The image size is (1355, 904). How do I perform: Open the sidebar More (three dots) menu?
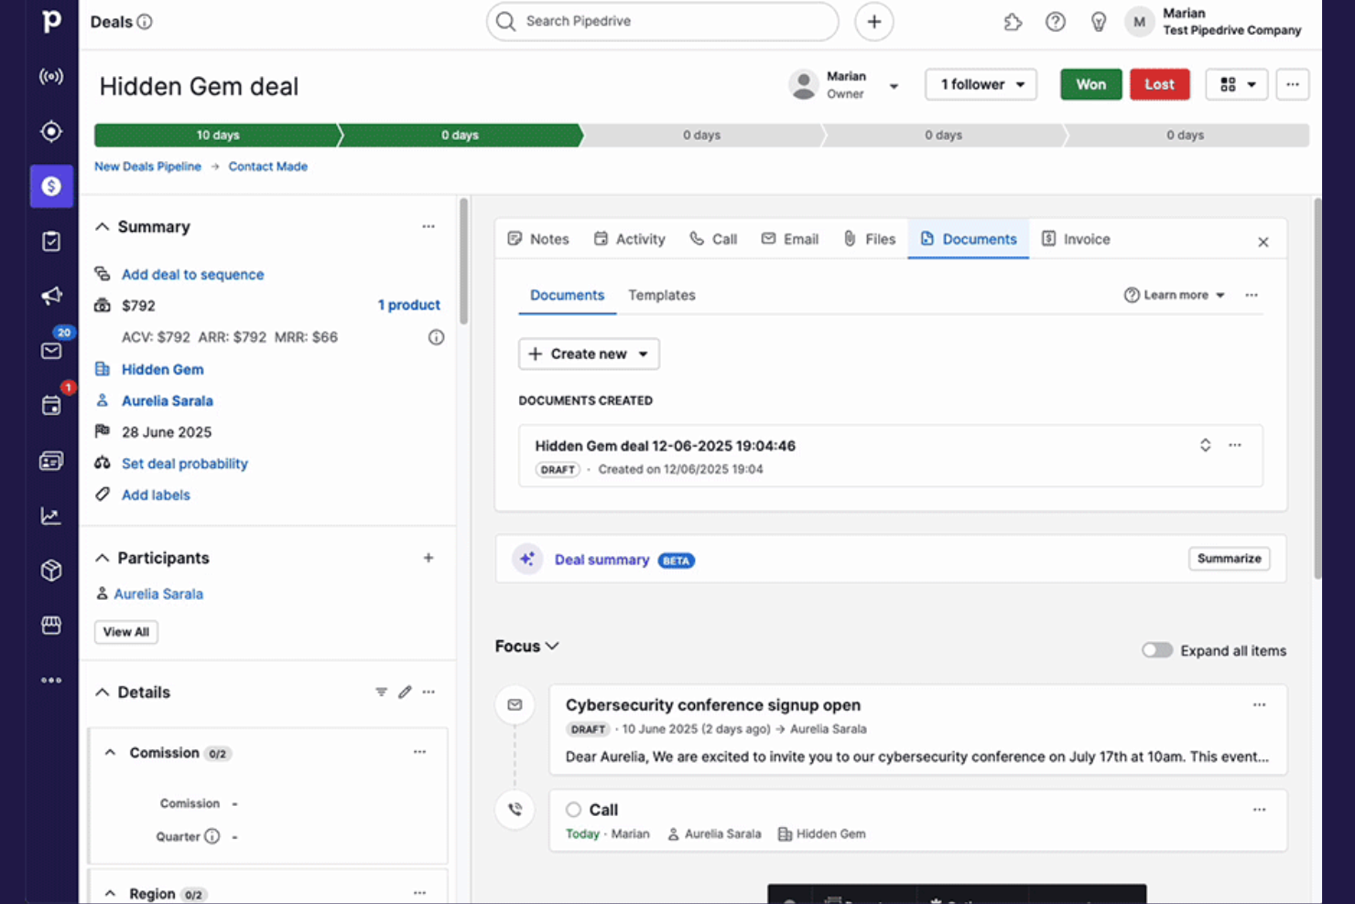point(51,680)
